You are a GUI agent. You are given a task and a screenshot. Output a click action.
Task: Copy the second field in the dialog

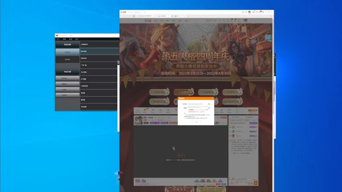[x=209, y=108]
